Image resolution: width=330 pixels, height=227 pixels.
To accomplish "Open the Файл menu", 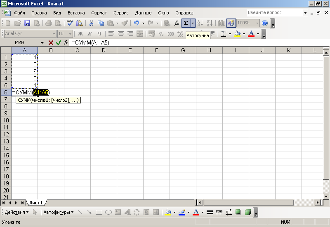I will [x=19, y=13].
